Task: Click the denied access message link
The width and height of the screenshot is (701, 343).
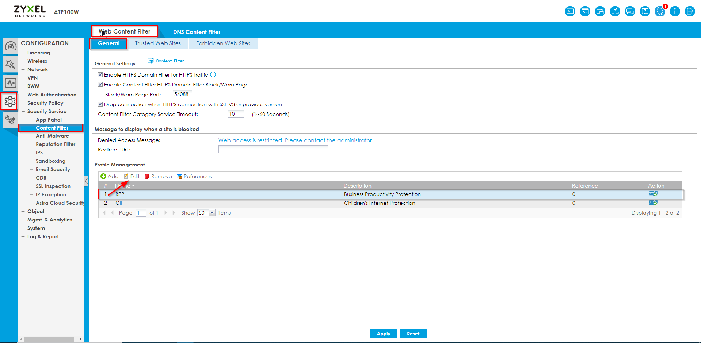Action: (x=296, y=140)
